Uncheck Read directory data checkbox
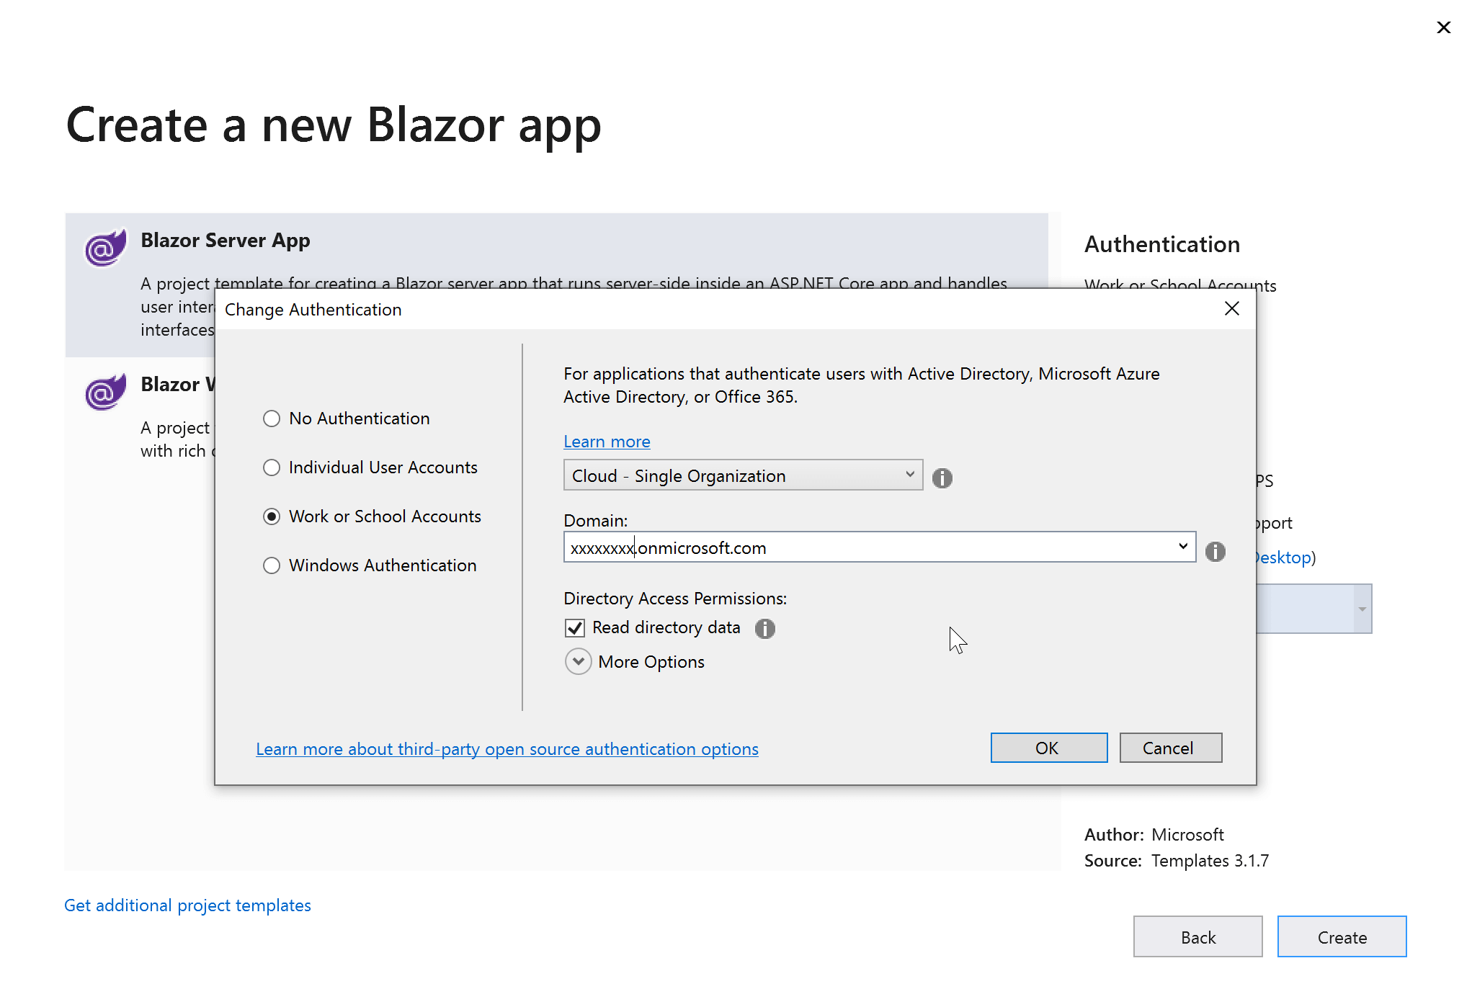The height and width of the screenshot is (989, 1472). pyautogui.click(x=575, y=628)
